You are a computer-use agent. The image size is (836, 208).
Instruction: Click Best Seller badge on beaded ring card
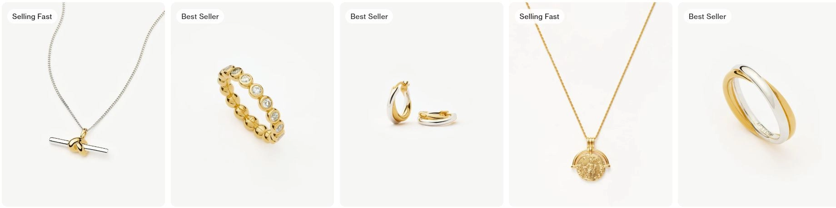200,16
